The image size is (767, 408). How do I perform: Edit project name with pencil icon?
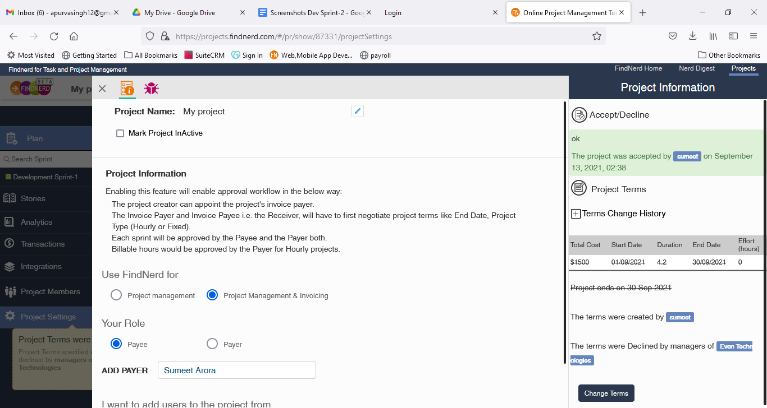(358, 111)
